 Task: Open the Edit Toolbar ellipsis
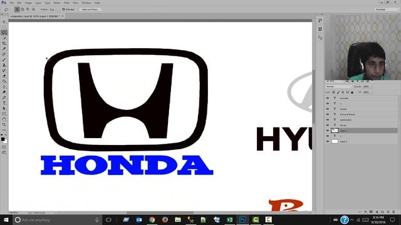pyautogui.click(x=4, y=130)
